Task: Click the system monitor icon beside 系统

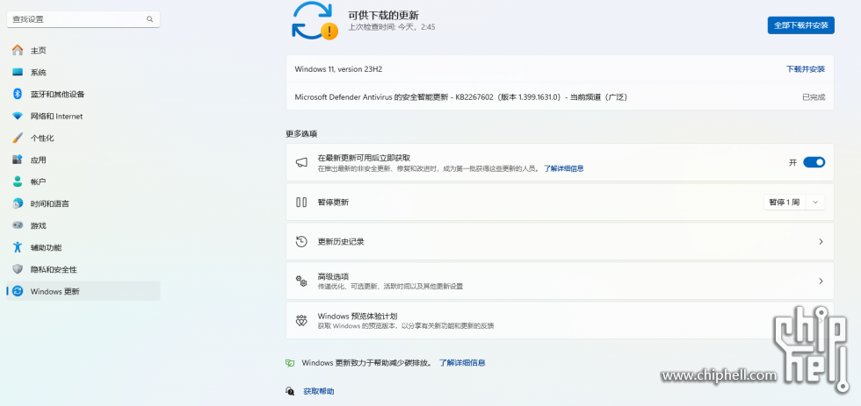Action: coord(18,72)
